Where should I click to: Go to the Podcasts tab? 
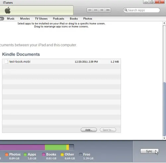pyautogui.click(x=58, y=19)
